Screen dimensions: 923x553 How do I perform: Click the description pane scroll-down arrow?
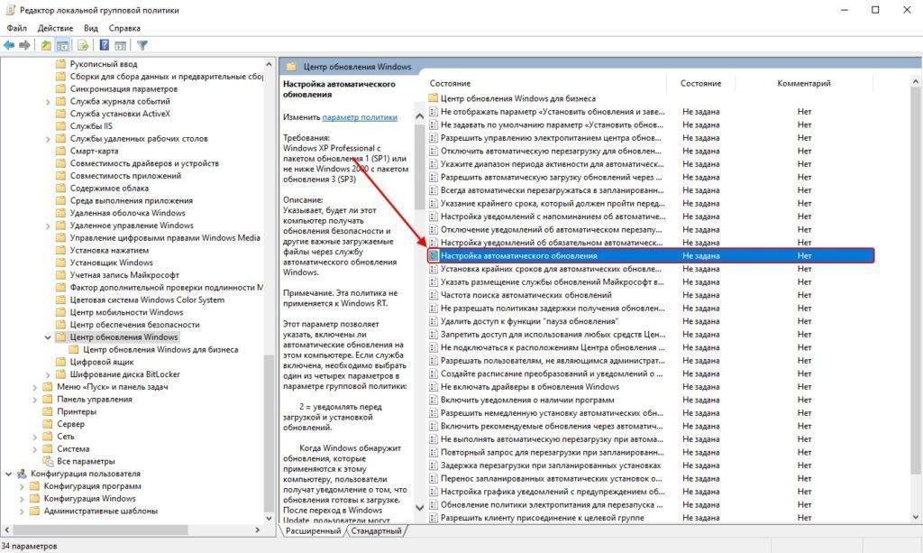tap(420, 508)
